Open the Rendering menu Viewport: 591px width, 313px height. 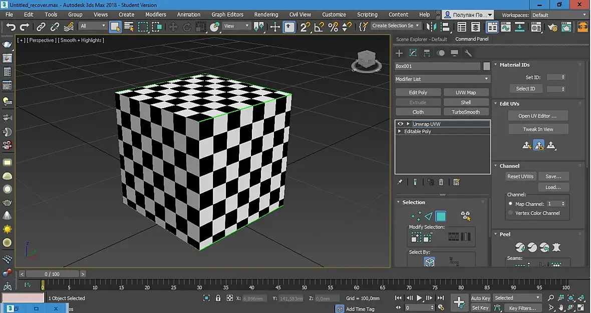(266, 15)
